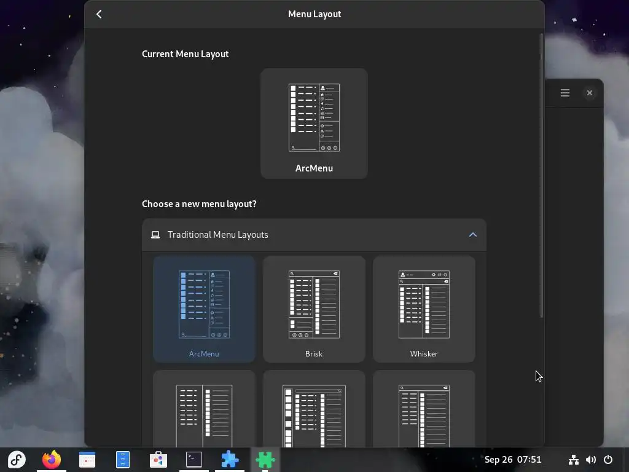
Task: Collapse the Traditional Menu Layouts section
Action: [x=472, y=235]
